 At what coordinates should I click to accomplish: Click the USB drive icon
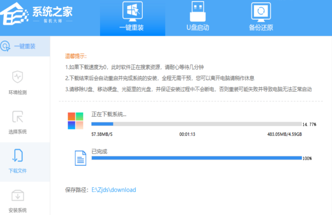(x=198, y=11)
